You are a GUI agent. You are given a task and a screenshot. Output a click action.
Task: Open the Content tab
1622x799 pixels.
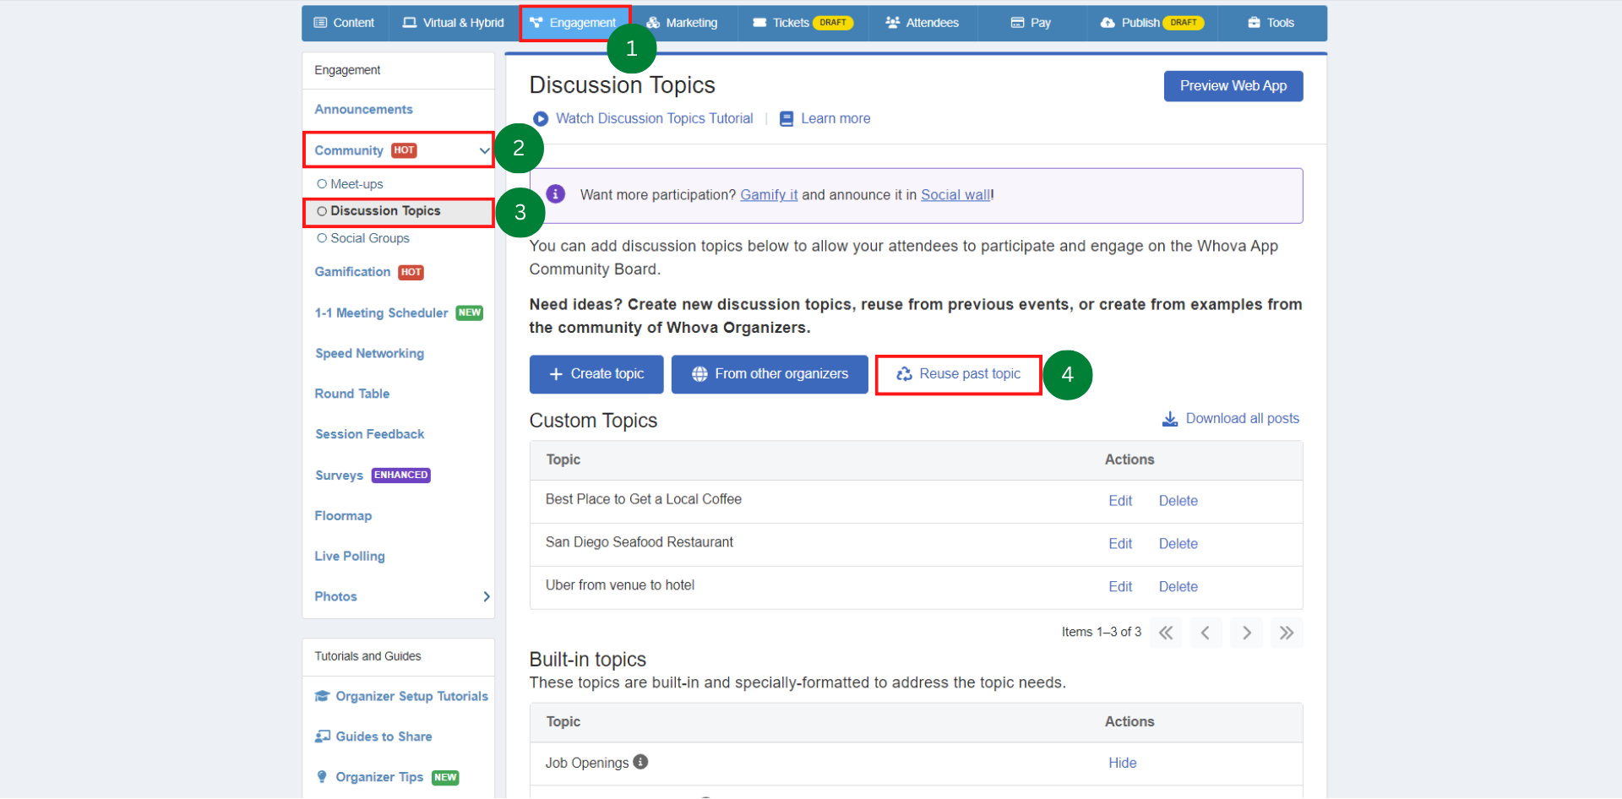[344, 23]
